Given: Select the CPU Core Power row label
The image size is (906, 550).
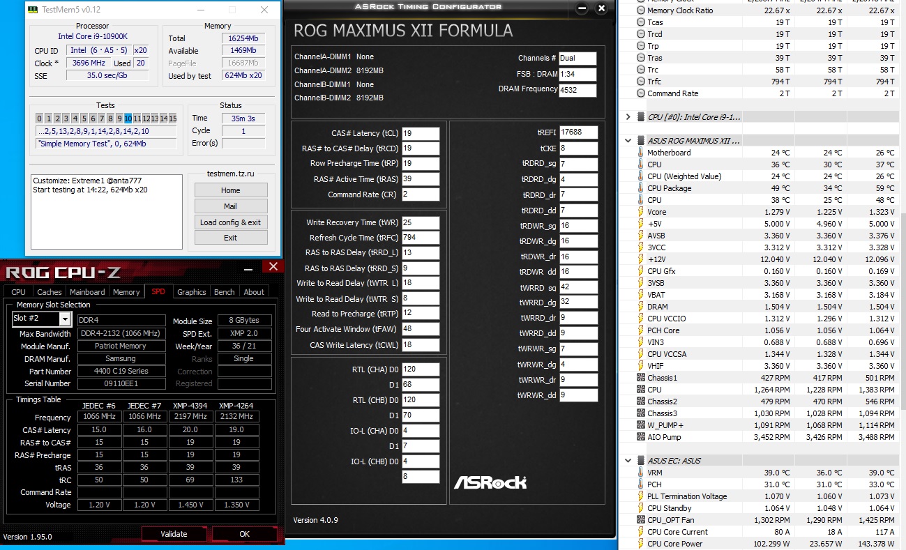Looking at the screenshot, I should tap(674, 544).
